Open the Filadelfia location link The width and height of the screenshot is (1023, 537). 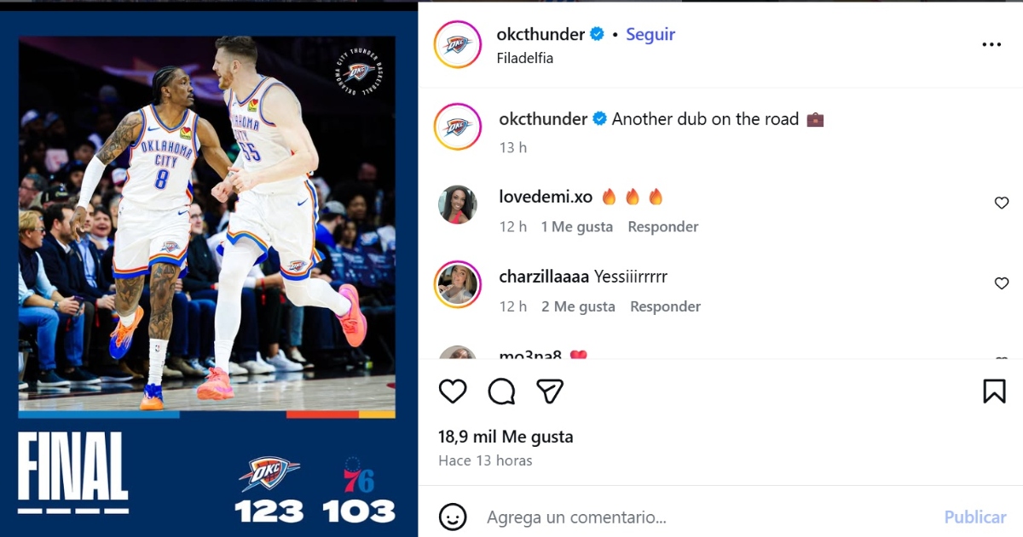click(525, 59)
